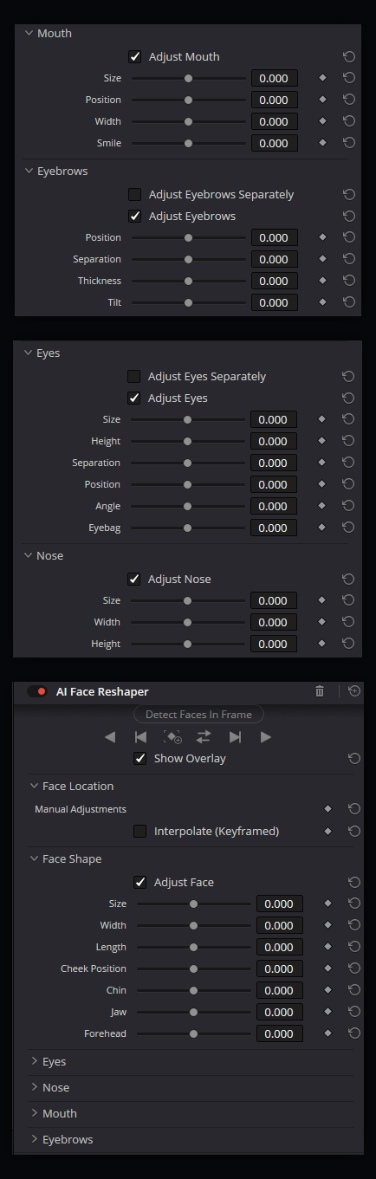Add keyframe for Mouth Smile
This screenshot has height=1179, width=376.
point(322,143)
